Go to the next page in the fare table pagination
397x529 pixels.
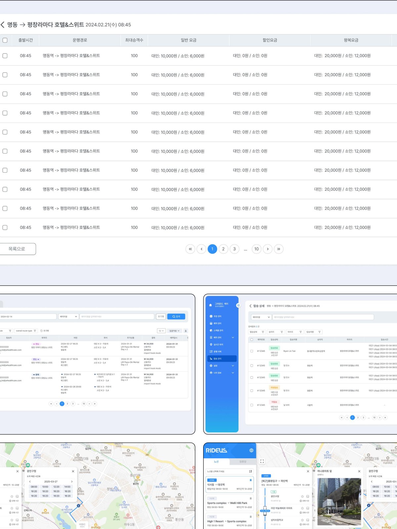point(268,249)
